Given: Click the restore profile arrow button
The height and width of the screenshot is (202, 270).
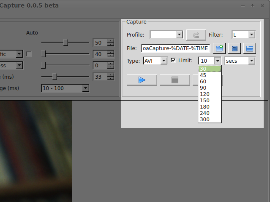Looking at the screenshot, I should [196, 35].
